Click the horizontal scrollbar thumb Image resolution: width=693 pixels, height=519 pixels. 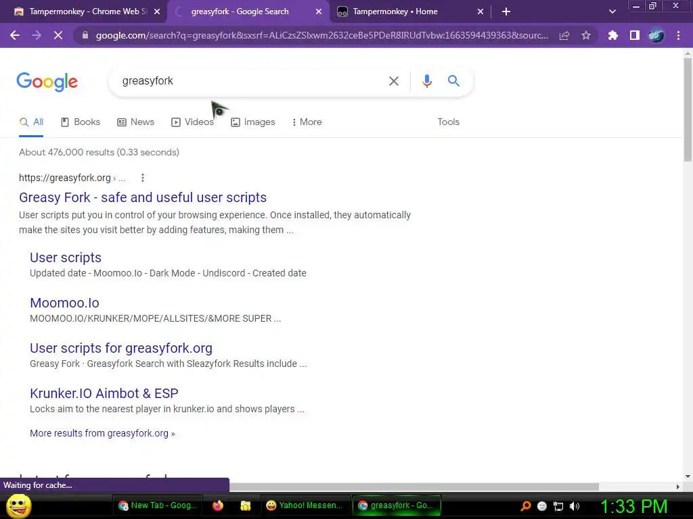413,487
